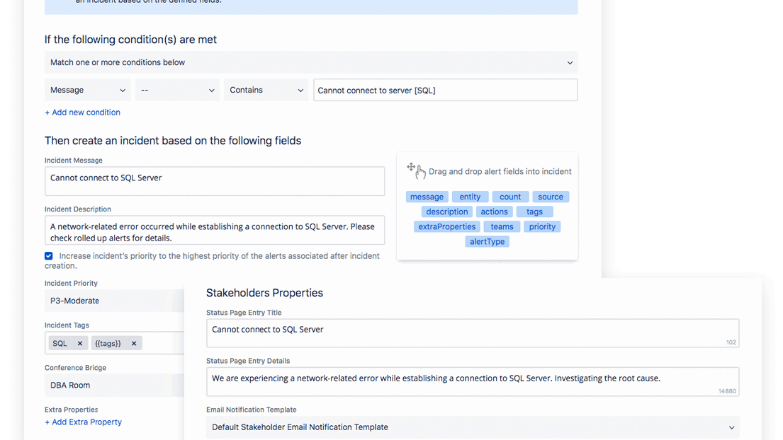
Task: Click the condition value input field
Action: pos(445,91)
